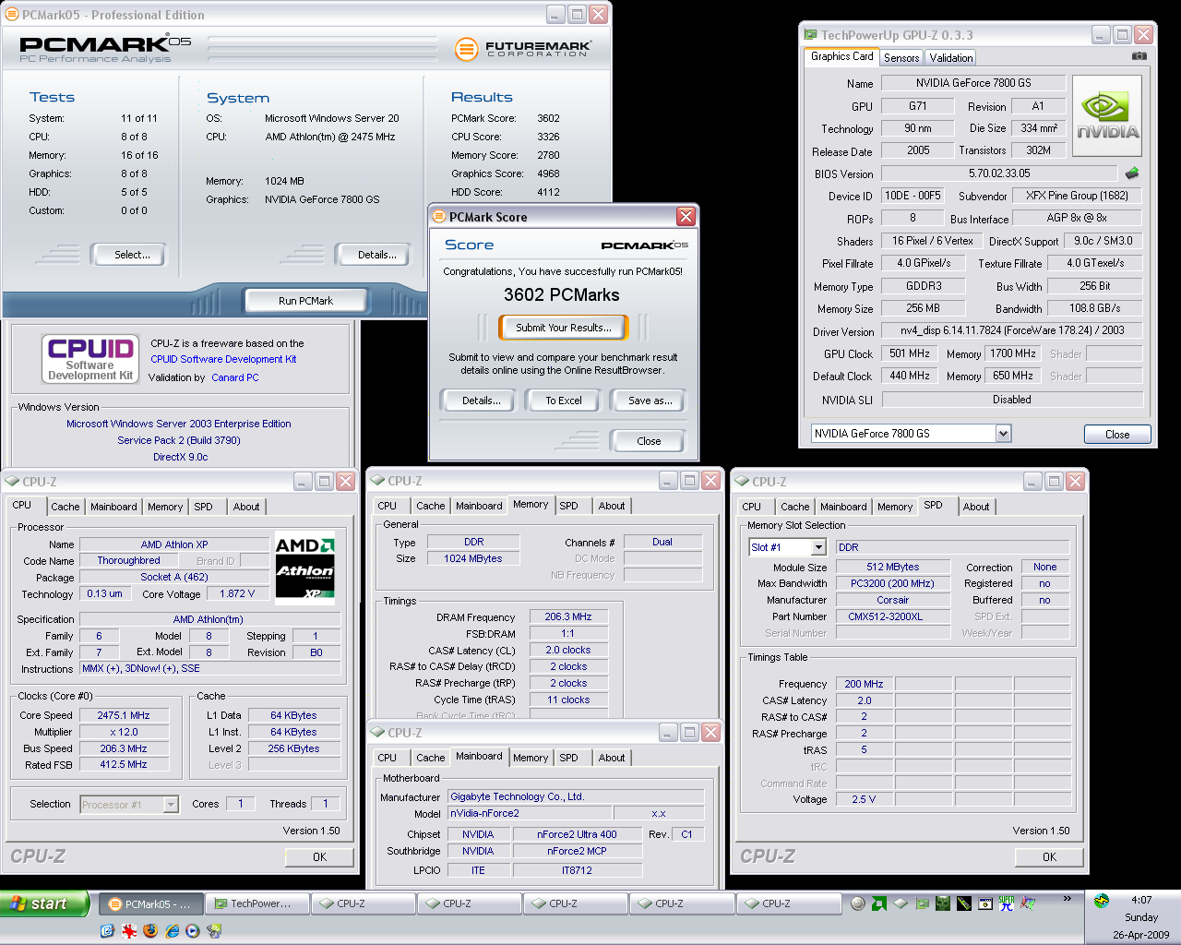Click the Name field NVIDIA GeForce 7800 GS
1181x945 pixels.
[x=973, y=83]
